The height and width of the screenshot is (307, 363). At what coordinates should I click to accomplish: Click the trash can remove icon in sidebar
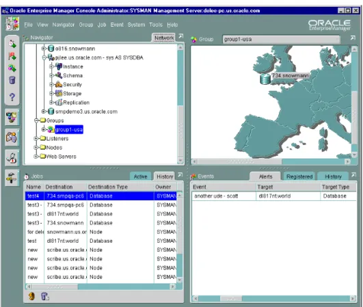pos(12,80)
